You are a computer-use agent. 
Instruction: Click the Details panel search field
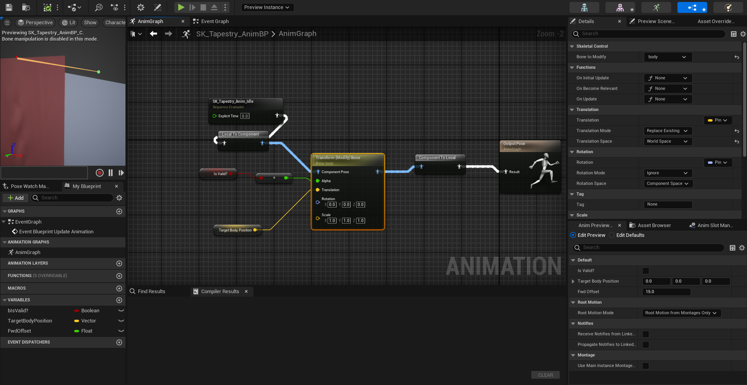648,34
